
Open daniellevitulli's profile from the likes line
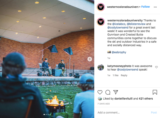tap(124, 99)
